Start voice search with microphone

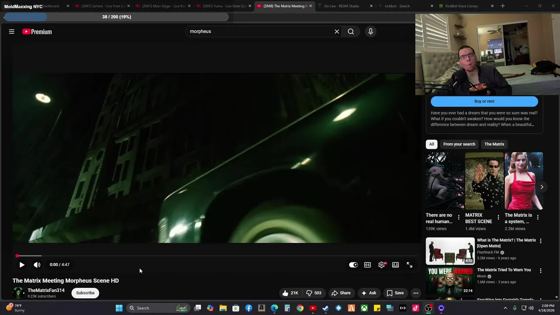371,31
